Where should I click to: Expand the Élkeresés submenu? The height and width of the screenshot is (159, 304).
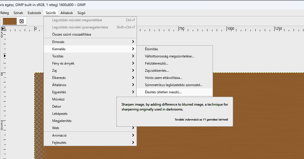point(90,77)
